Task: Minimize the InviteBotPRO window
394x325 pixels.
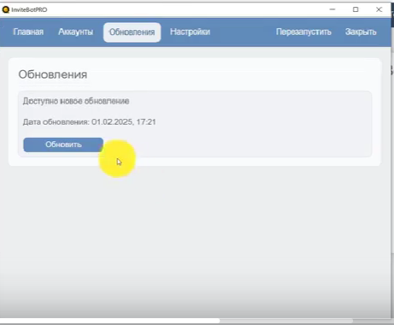Action: 332,9
